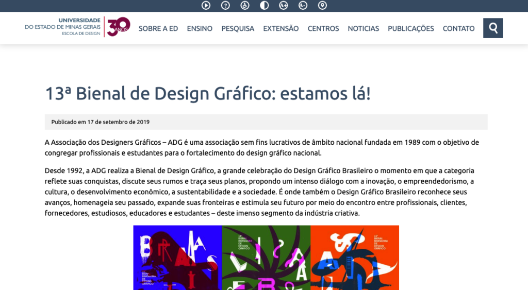The width and height of the screenshot is (528, 290).
Task: Open the SOBRE A ED menu
Action: [x=158, y=29]
